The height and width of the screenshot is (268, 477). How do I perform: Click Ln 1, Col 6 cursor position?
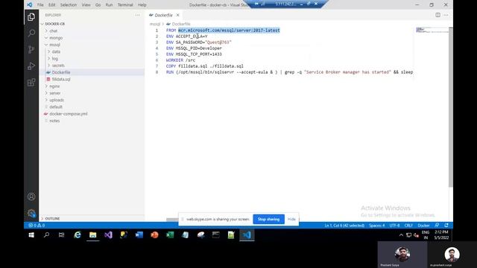click(344, 225)
